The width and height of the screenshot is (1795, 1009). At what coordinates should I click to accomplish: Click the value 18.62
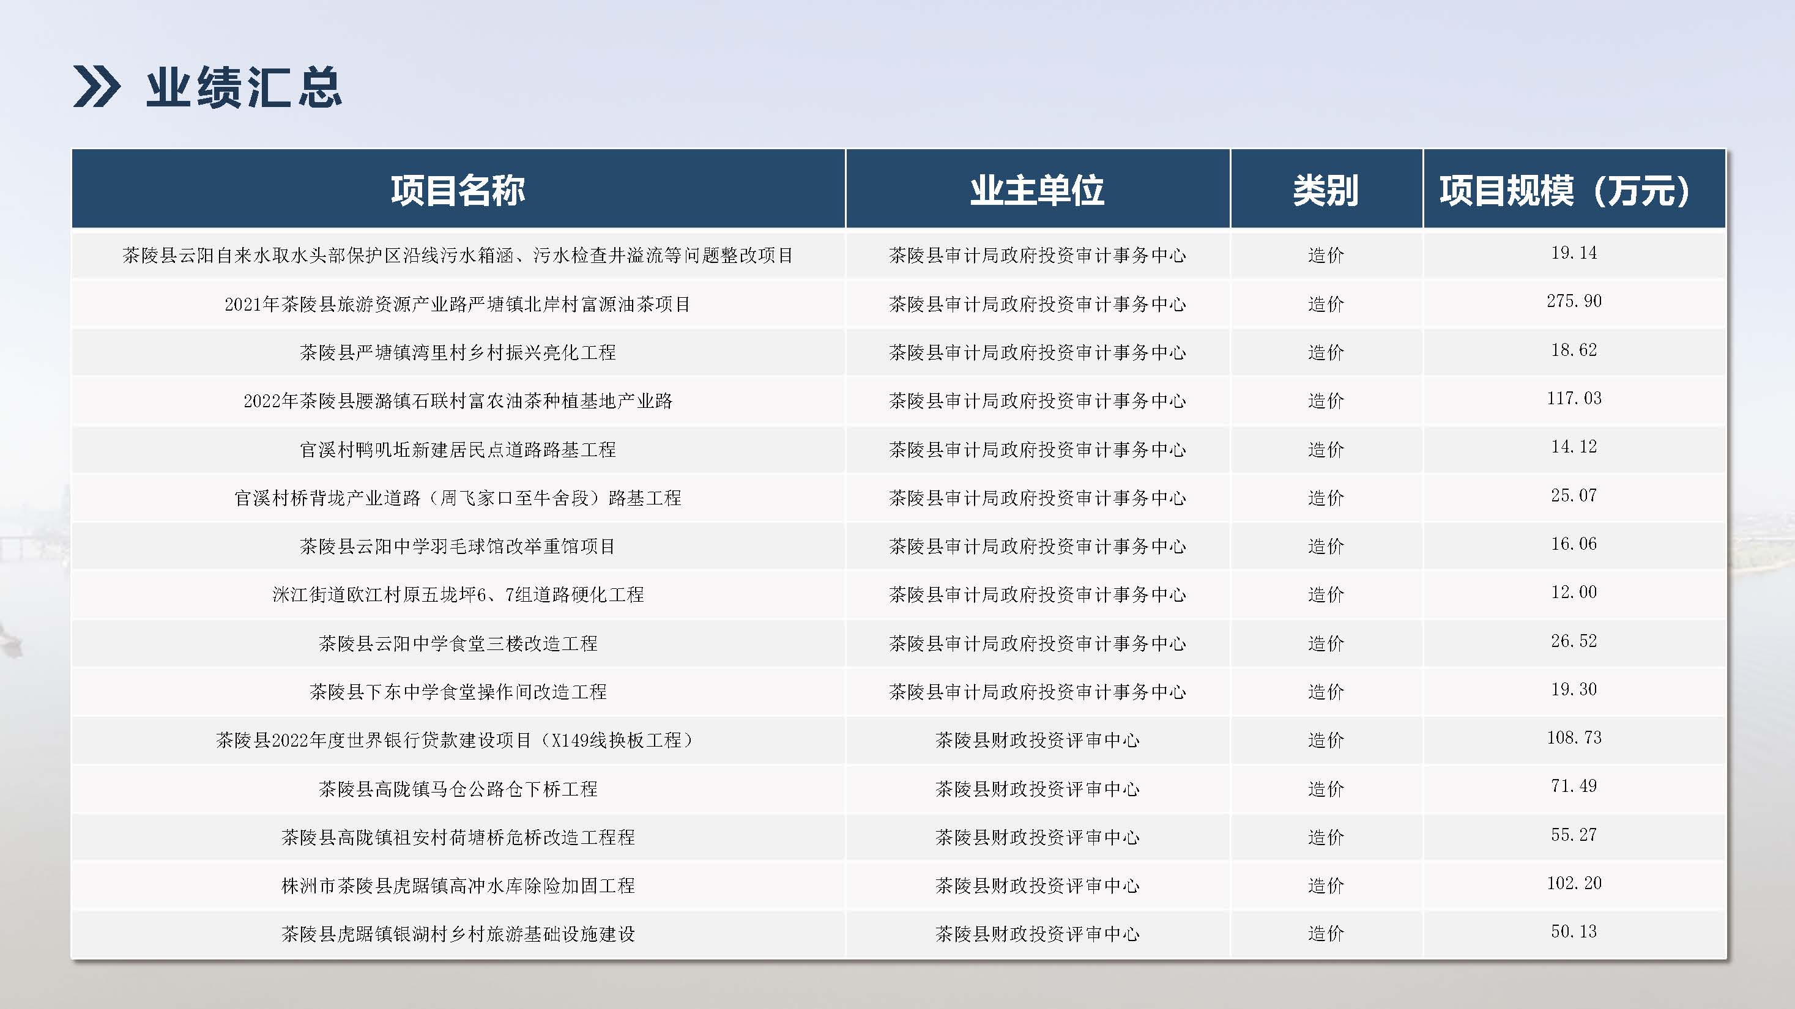click(x=1574, y=350)
